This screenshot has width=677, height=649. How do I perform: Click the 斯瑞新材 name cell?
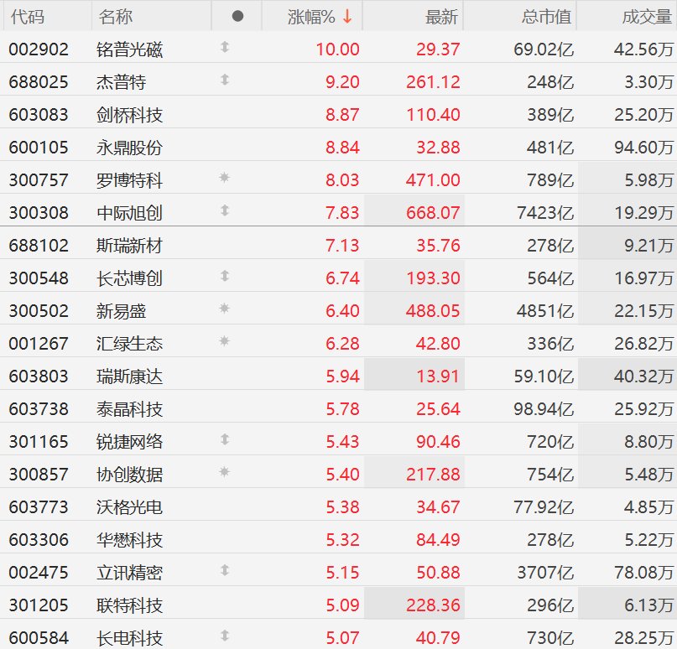coord(129,246)
